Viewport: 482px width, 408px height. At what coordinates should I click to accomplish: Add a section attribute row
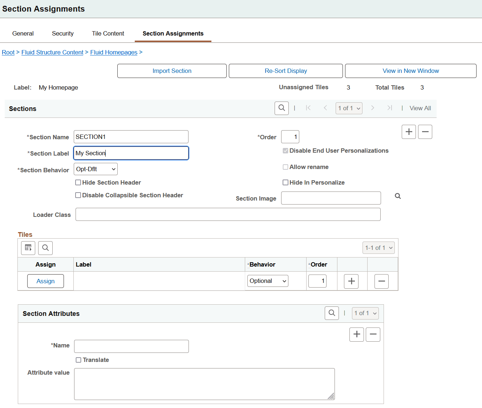click(x=357, y=334)
